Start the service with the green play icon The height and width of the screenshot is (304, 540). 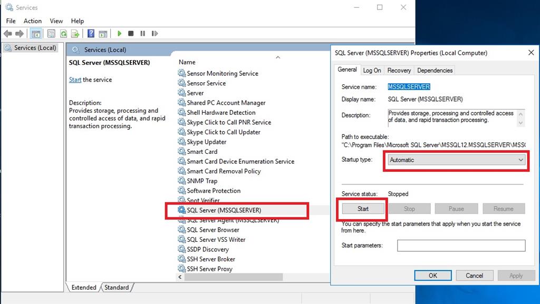pos(119,33)
